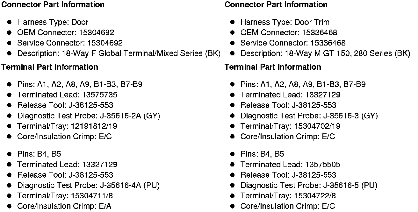Select Terminated Lead: 13575505 line
Screen dimensions: 418x212
point(290,165)
